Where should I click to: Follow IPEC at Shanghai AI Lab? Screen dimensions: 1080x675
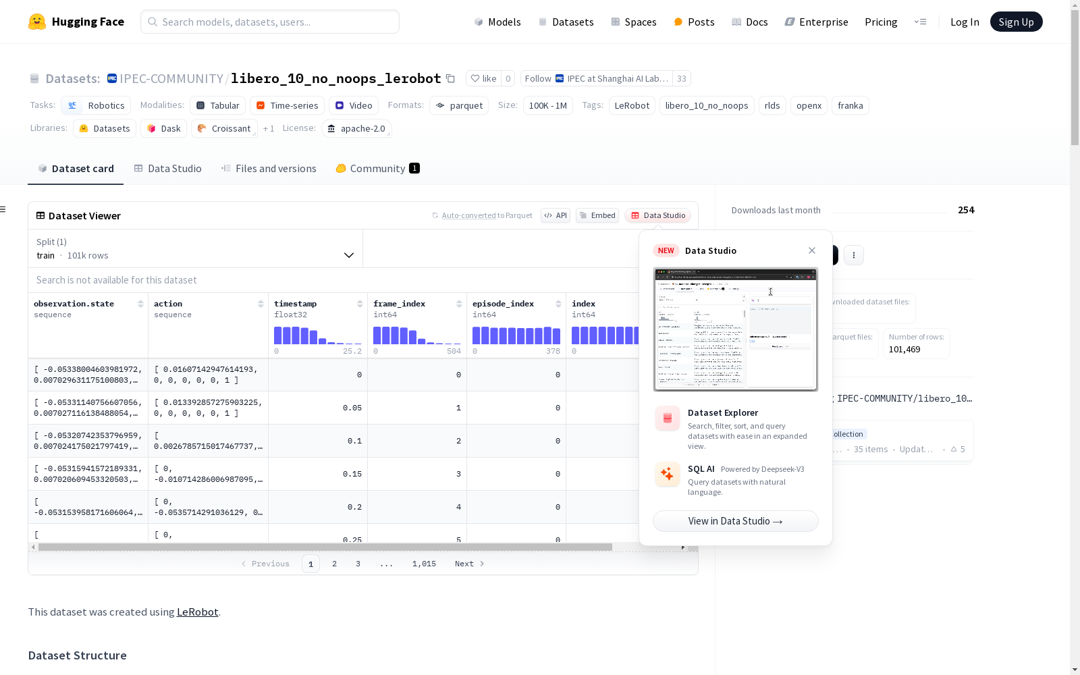click(x=597, y=78)
